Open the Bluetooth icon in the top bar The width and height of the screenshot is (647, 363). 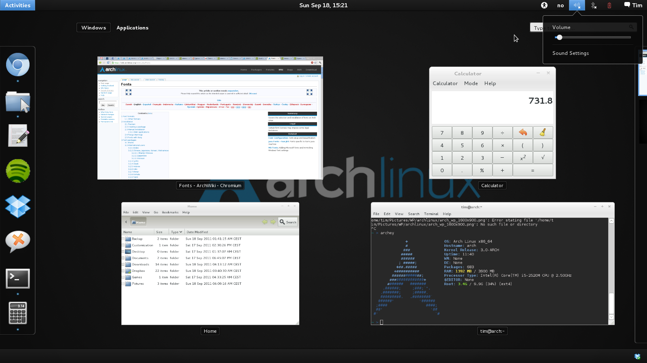(594, 5)
